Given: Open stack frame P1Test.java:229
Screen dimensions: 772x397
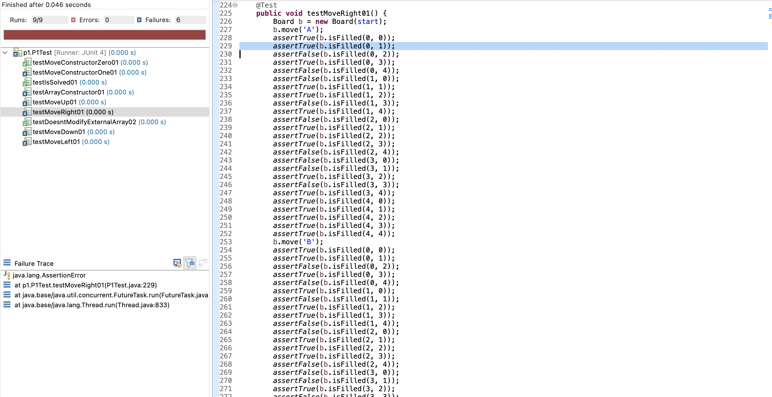Looking at the screenshot, I should (x=86, y=285).
